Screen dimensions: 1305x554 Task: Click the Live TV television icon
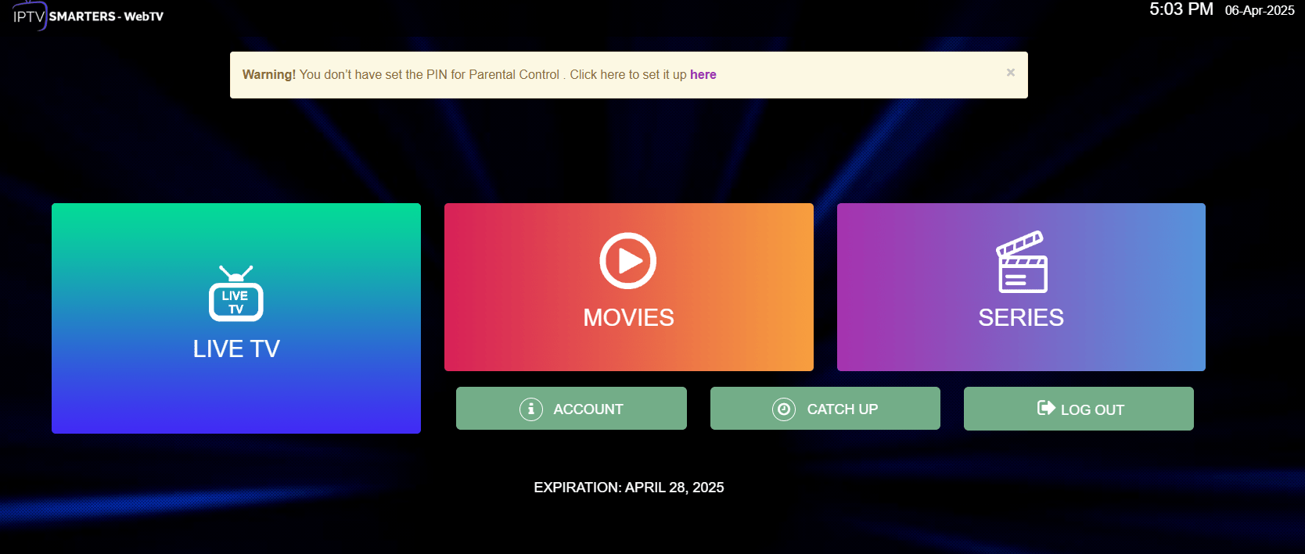coord(235,295)
